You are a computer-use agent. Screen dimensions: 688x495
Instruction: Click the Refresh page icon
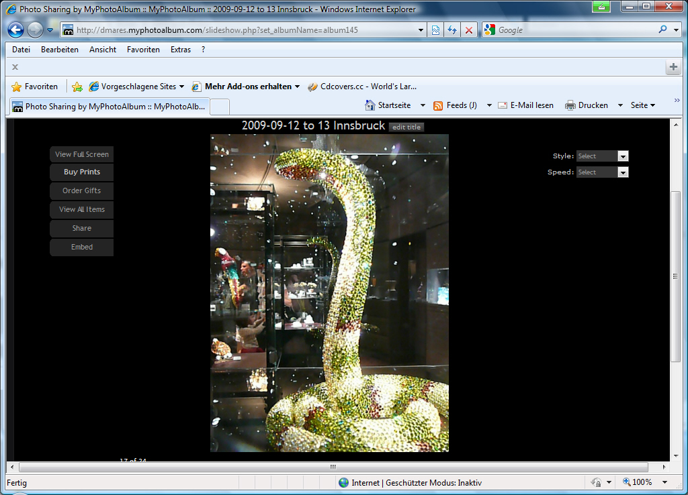click(452, 30)
